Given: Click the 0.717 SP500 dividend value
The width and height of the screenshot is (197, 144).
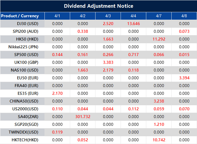Looking at the screenshot, I should click(133, 55).
